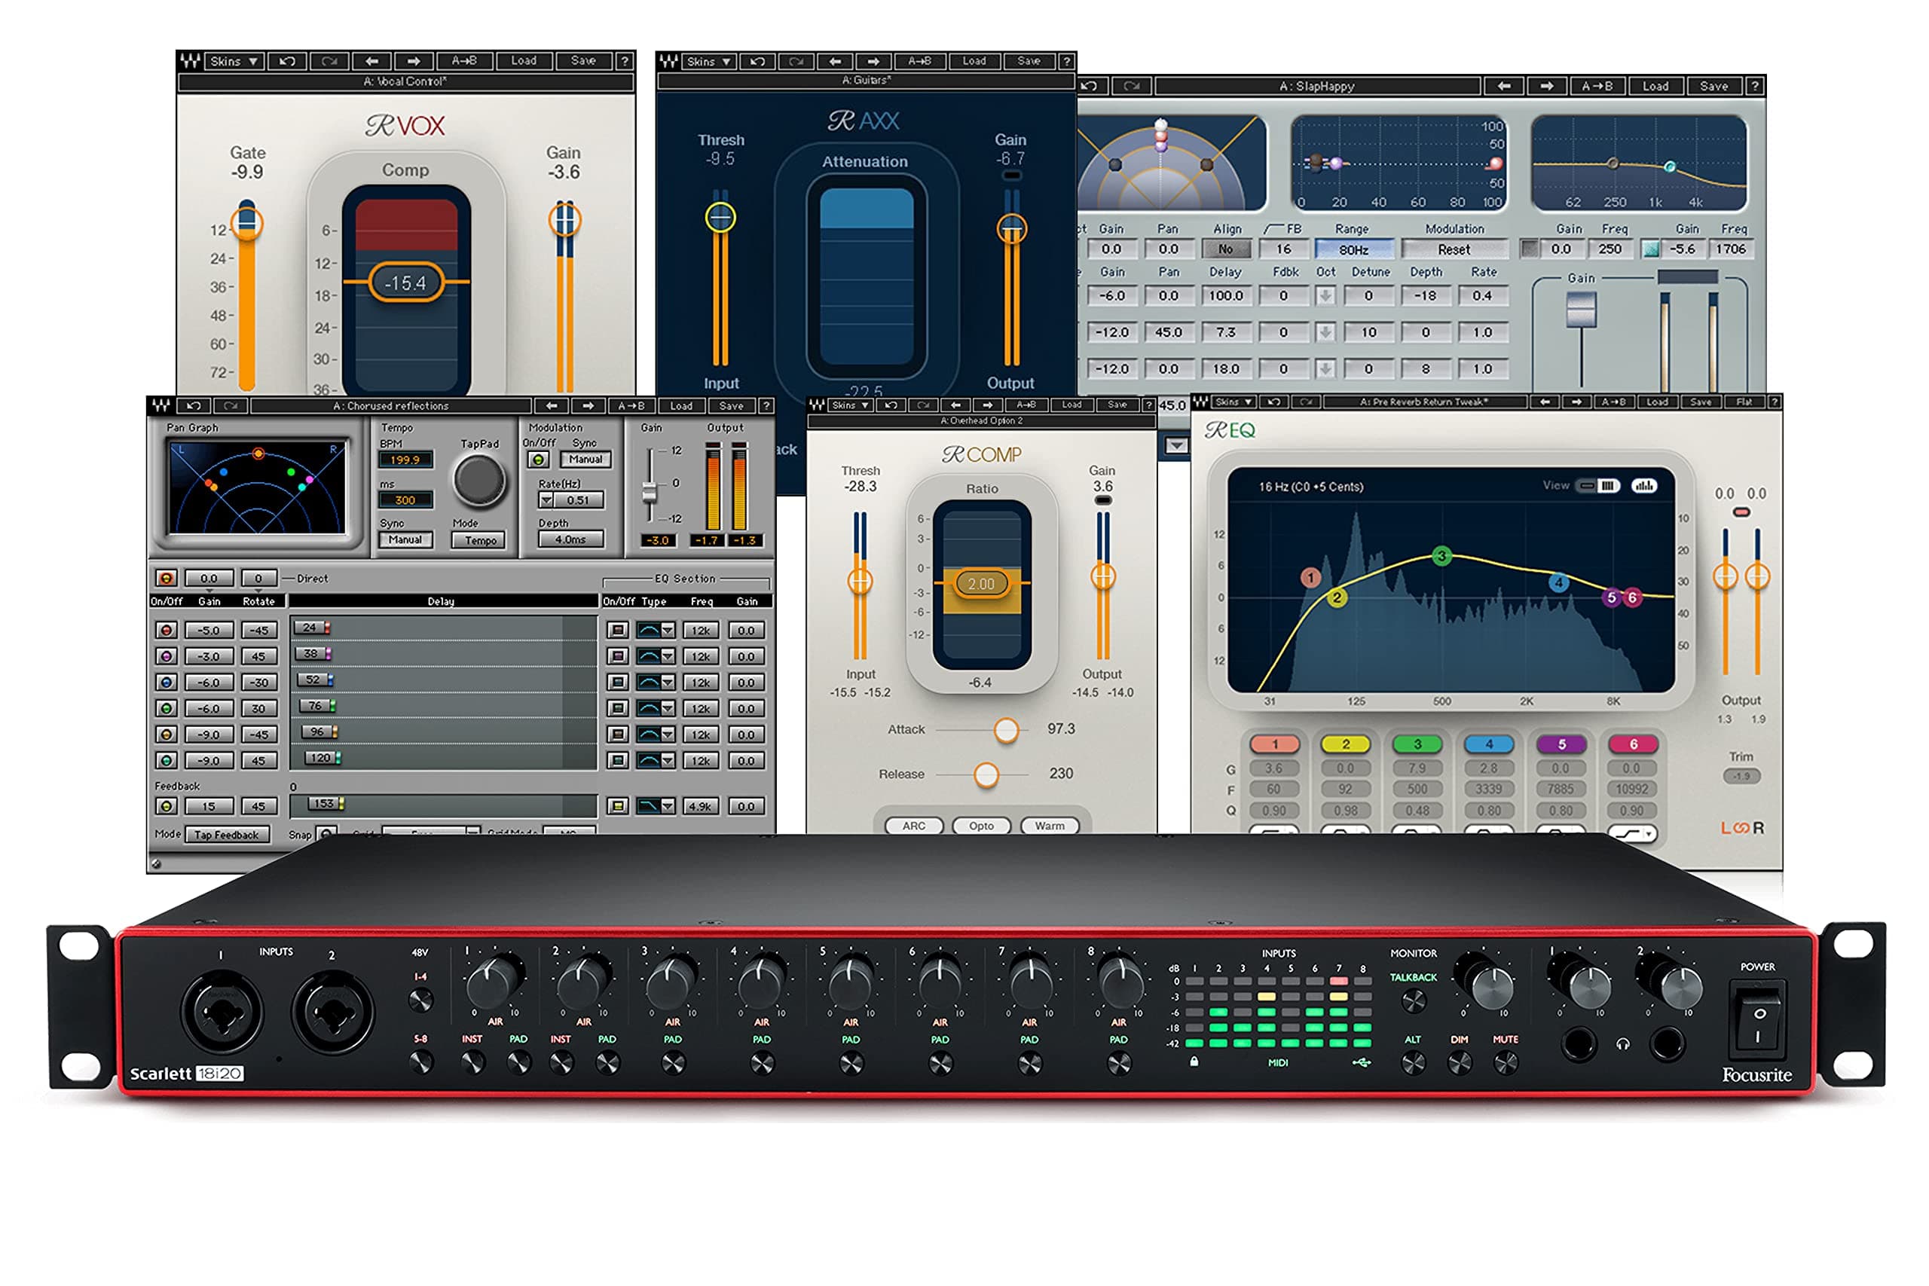Screen dimensions: 1929x1286
Task: Toggle the first delay tap's On/Off LED
Action: [165, 629]
